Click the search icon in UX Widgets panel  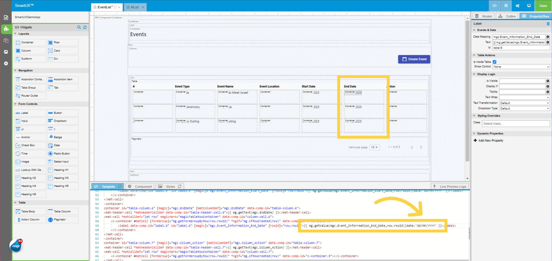click(x=79, y=27)
